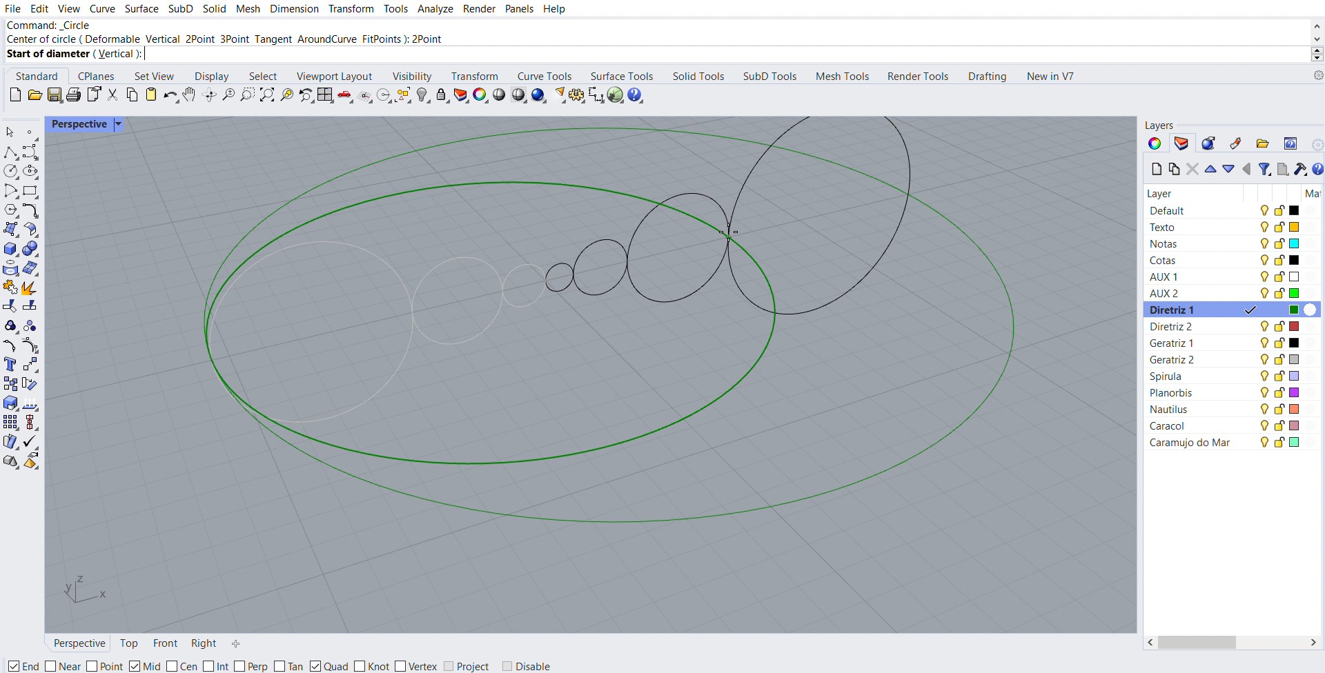Click the red car Set View icon
The width and height of the screenshot is (1325, 673).
coord(345,95)
